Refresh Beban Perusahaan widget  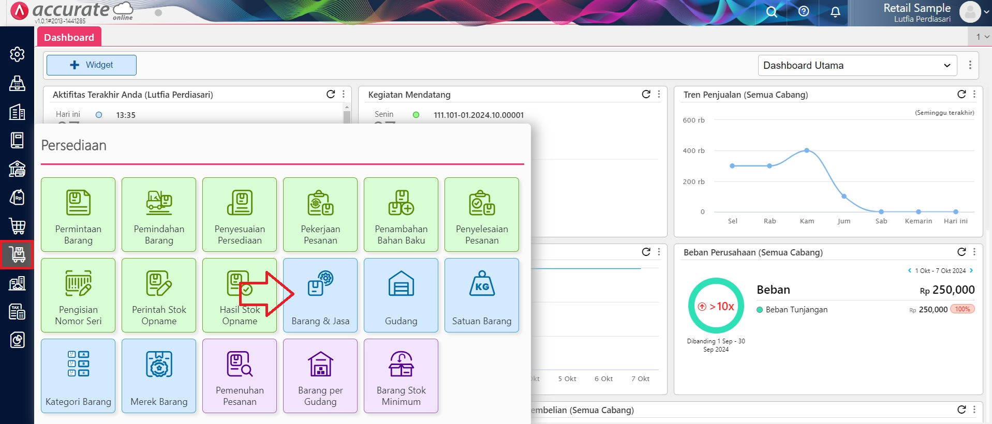point(961,252)
